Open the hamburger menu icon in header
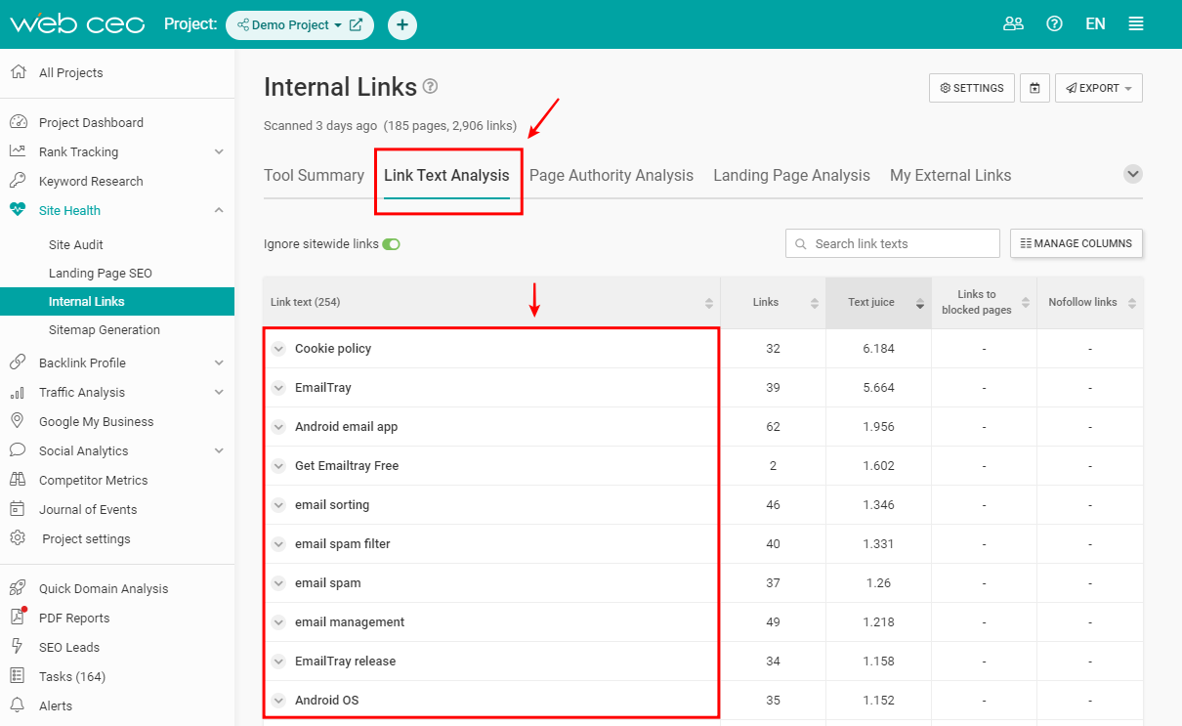The image size is (1182, 726). pyautogui.click(x=1136, y=24)
